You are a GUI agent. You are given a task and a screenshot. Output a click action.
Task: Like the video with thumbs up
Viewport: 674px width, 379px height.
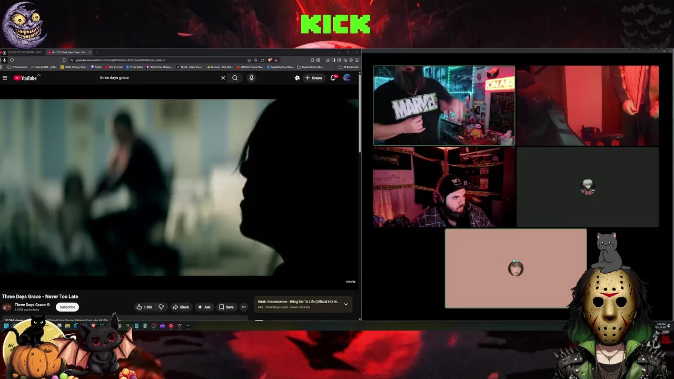click(144, 307)
